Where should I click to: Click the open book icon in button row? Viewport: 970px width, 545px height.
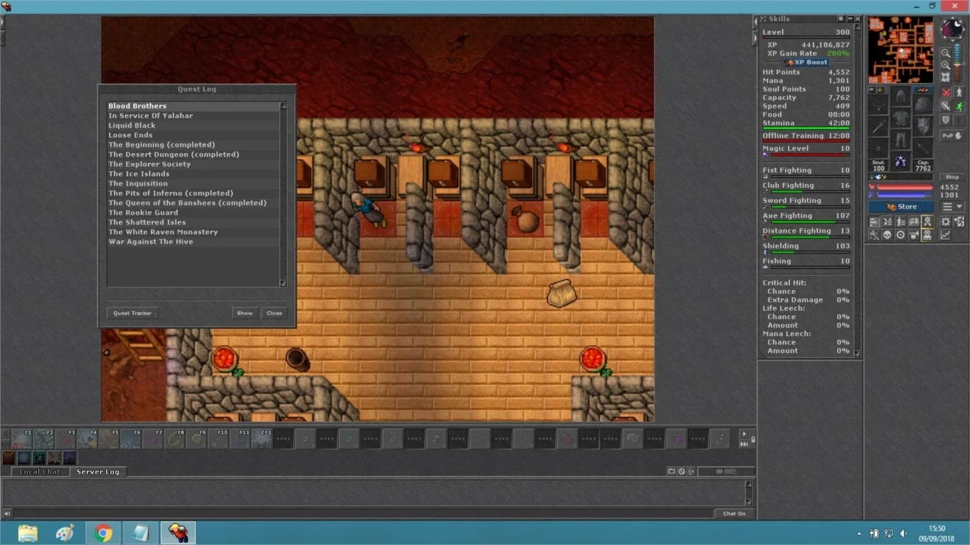[914, 222]
